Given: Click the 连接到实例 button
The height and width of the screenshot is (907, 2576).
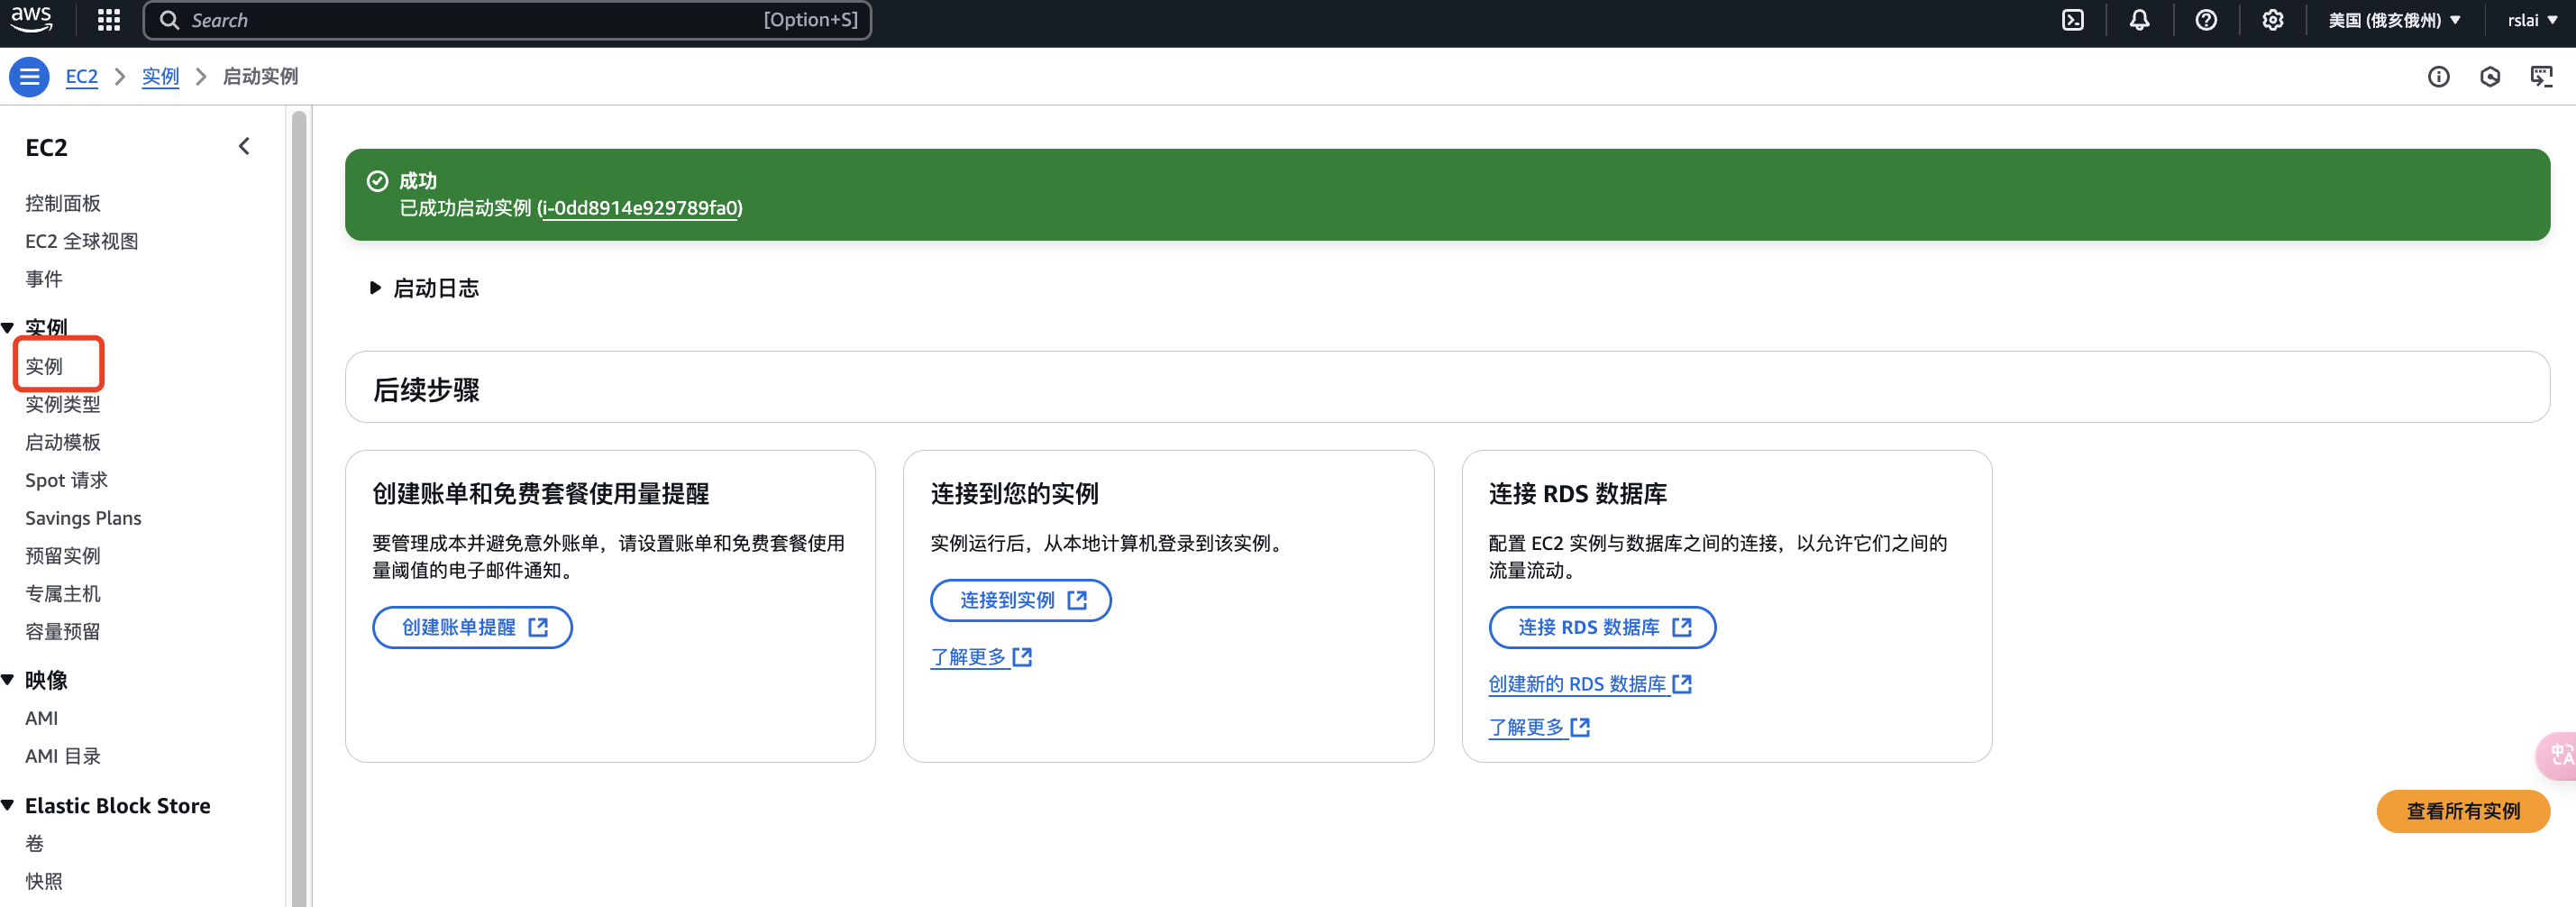Looking at the screenshot, I should coord(1021,600).
